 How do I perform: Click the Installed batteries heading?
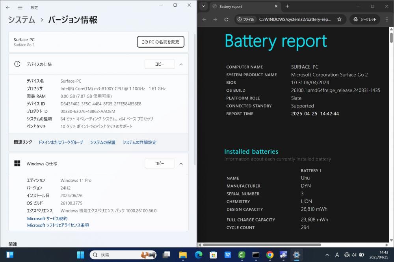pos(251,151)
